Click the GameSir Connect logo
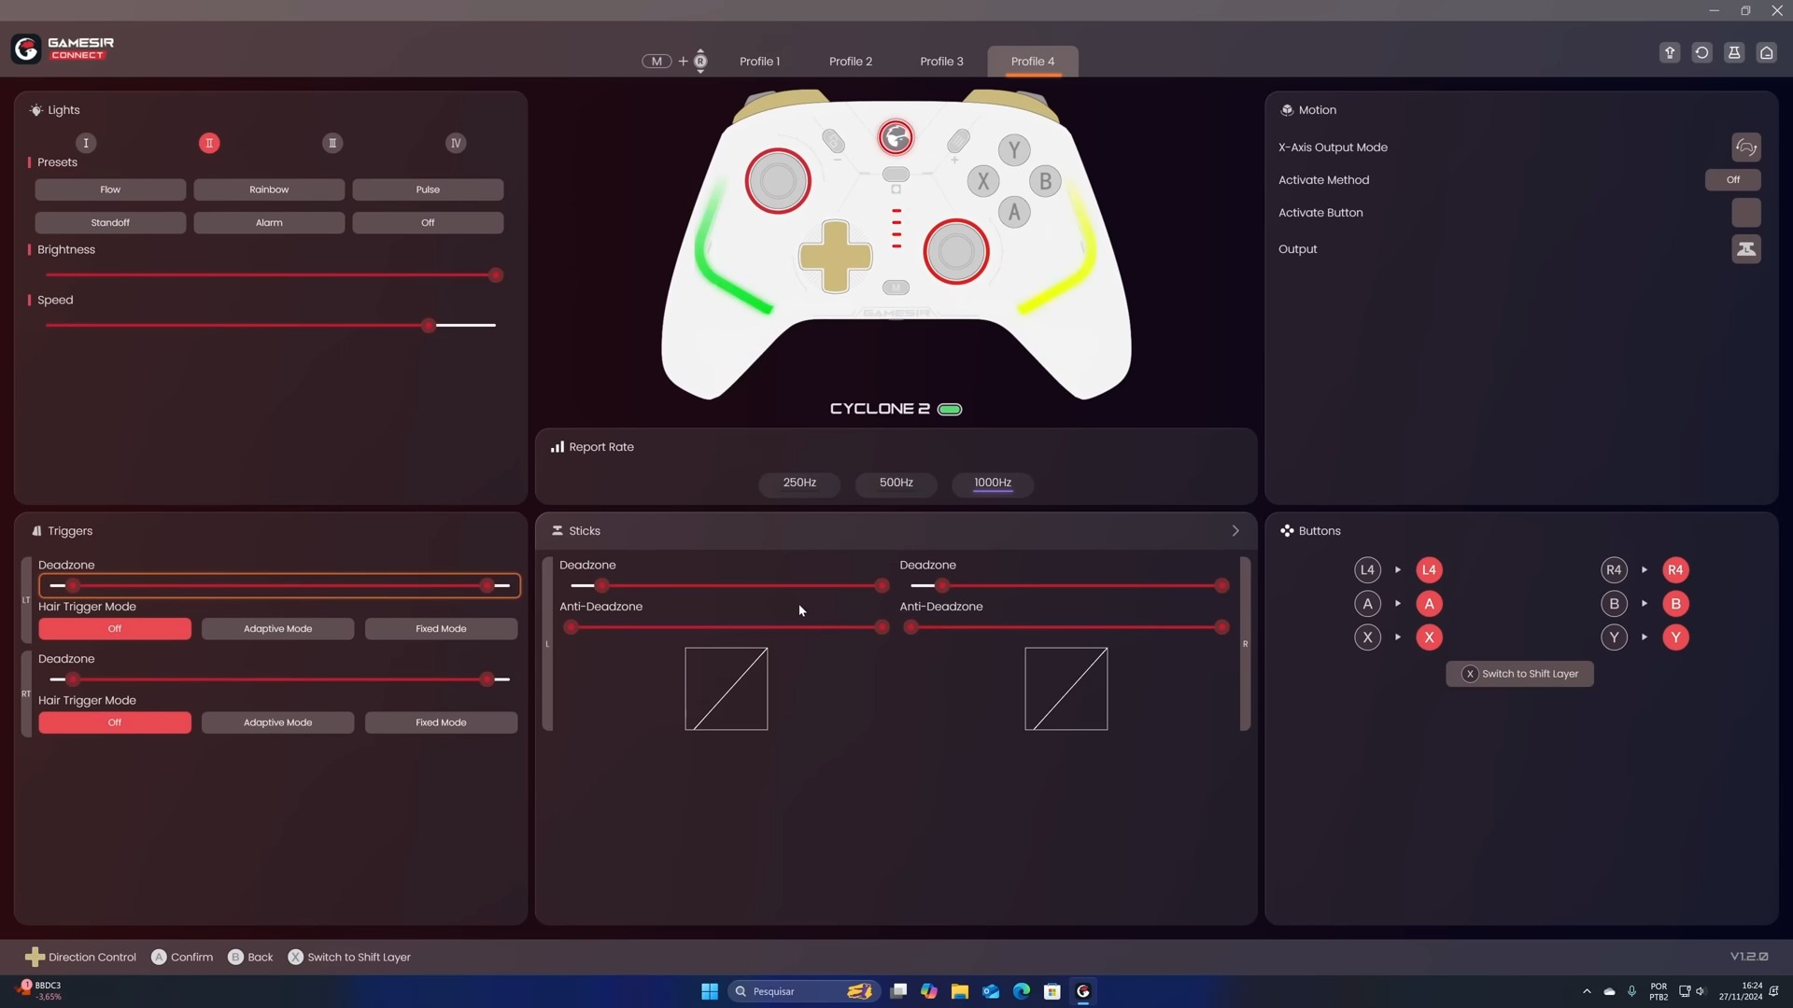This screenshot has height=1008, width=1793. [x=63, y=49]
